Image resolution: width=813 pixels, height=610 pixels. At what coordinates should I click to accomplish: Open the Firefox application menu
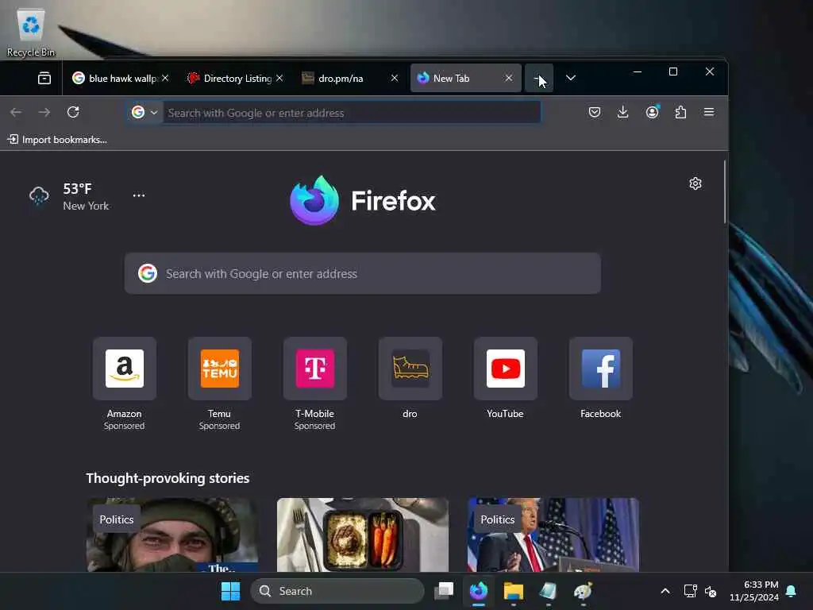pos(709,112)
